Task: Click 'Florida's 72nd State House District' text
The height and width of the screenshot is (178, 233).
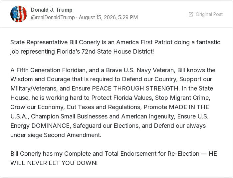Action: coord(105,52)
